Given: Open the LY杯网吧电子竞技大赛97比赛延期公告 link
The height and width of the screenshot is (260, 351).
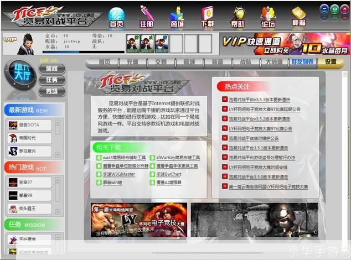Looking at the screenshot, I should click(265, 109).
